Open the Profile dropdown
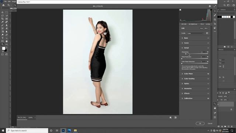Image resolution: width=236 pixels, height=133 pixels. 195,33
